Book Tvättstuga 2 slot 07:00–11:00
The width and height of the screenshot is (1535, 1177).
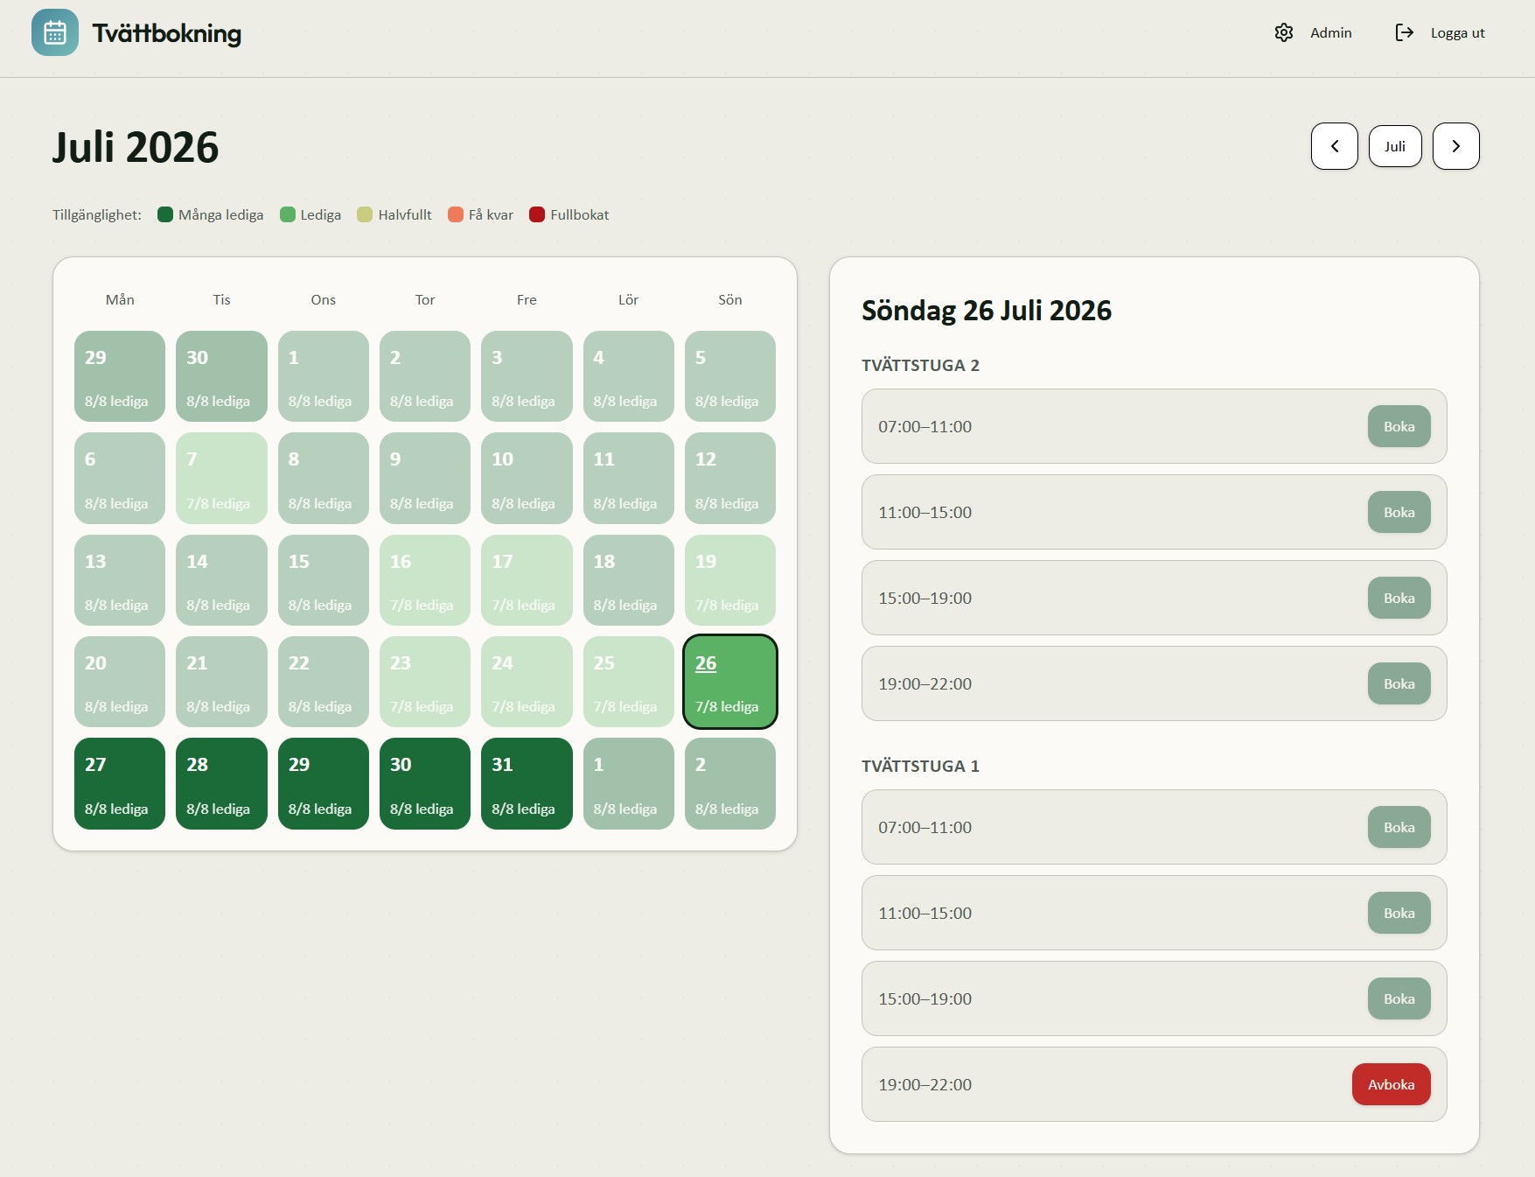(1399, 426)
